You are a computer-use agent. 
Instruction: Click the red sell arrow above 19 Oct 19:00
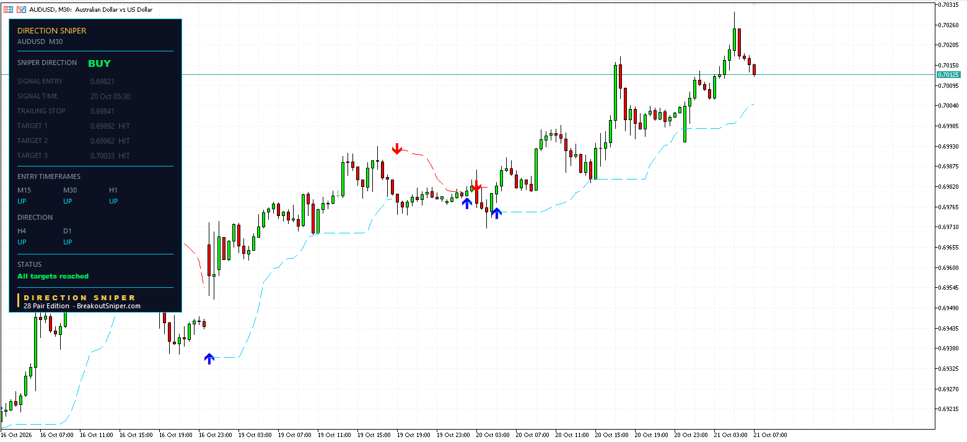coord(397,148)
